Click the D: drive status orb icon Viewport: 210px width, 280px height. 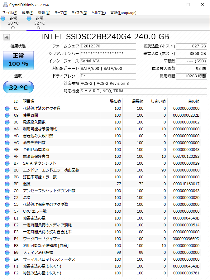pyautogui.click(x=29, y=19)
